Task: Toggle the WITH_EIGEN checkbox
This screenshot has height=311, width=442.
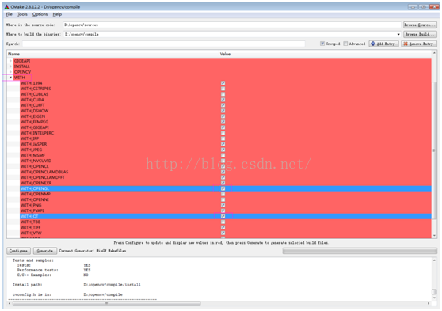Action: pyautogui.click(x=223, y=116)
